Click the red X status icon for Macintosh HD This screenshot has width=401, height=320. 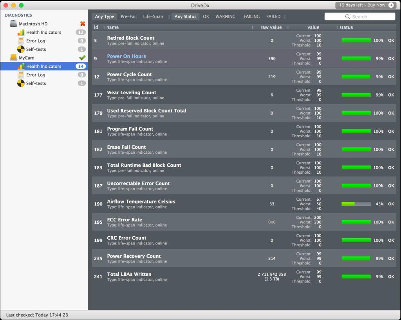(82, 24)
